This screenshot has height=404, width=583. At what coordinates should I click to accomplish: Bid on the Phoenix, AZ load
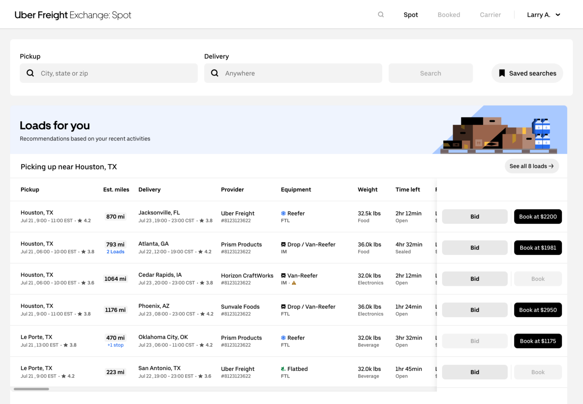[x=474, y=310]
